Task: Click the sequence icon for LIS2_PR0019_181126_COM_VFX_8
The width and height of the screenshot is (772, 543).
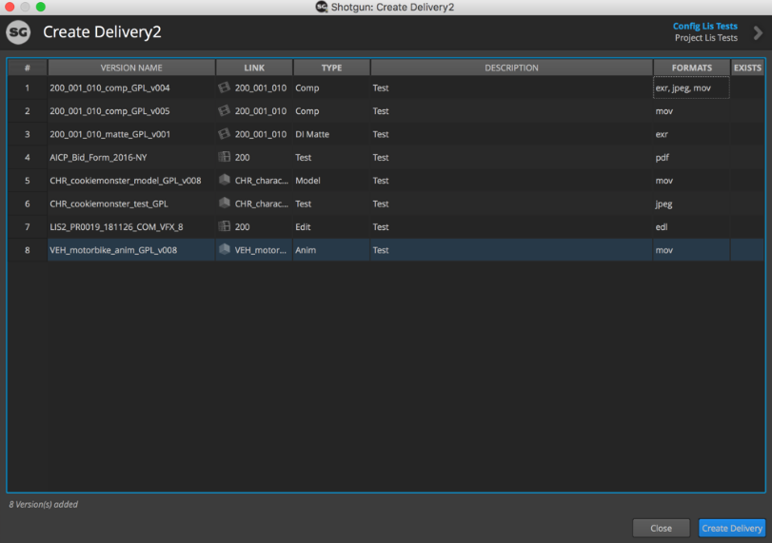Action: click(x=224, y=226)
